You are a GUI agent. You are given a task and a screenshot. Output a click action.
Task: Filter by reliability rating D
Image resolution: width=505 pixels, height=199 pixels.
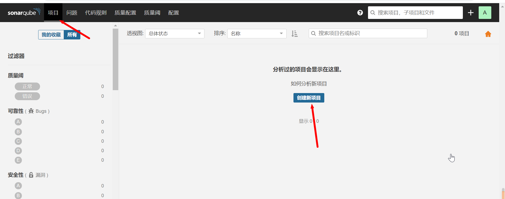click(18, 151)
